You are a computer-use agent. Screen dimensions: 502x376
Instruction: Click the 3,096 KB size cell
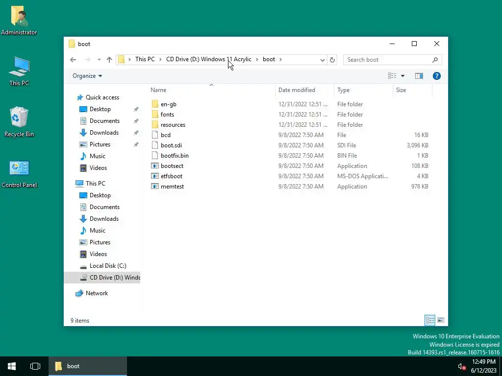coord(417,145)
